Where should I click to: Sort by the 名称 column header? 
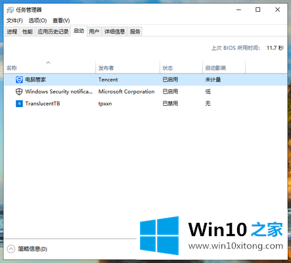tap(50, 67)
